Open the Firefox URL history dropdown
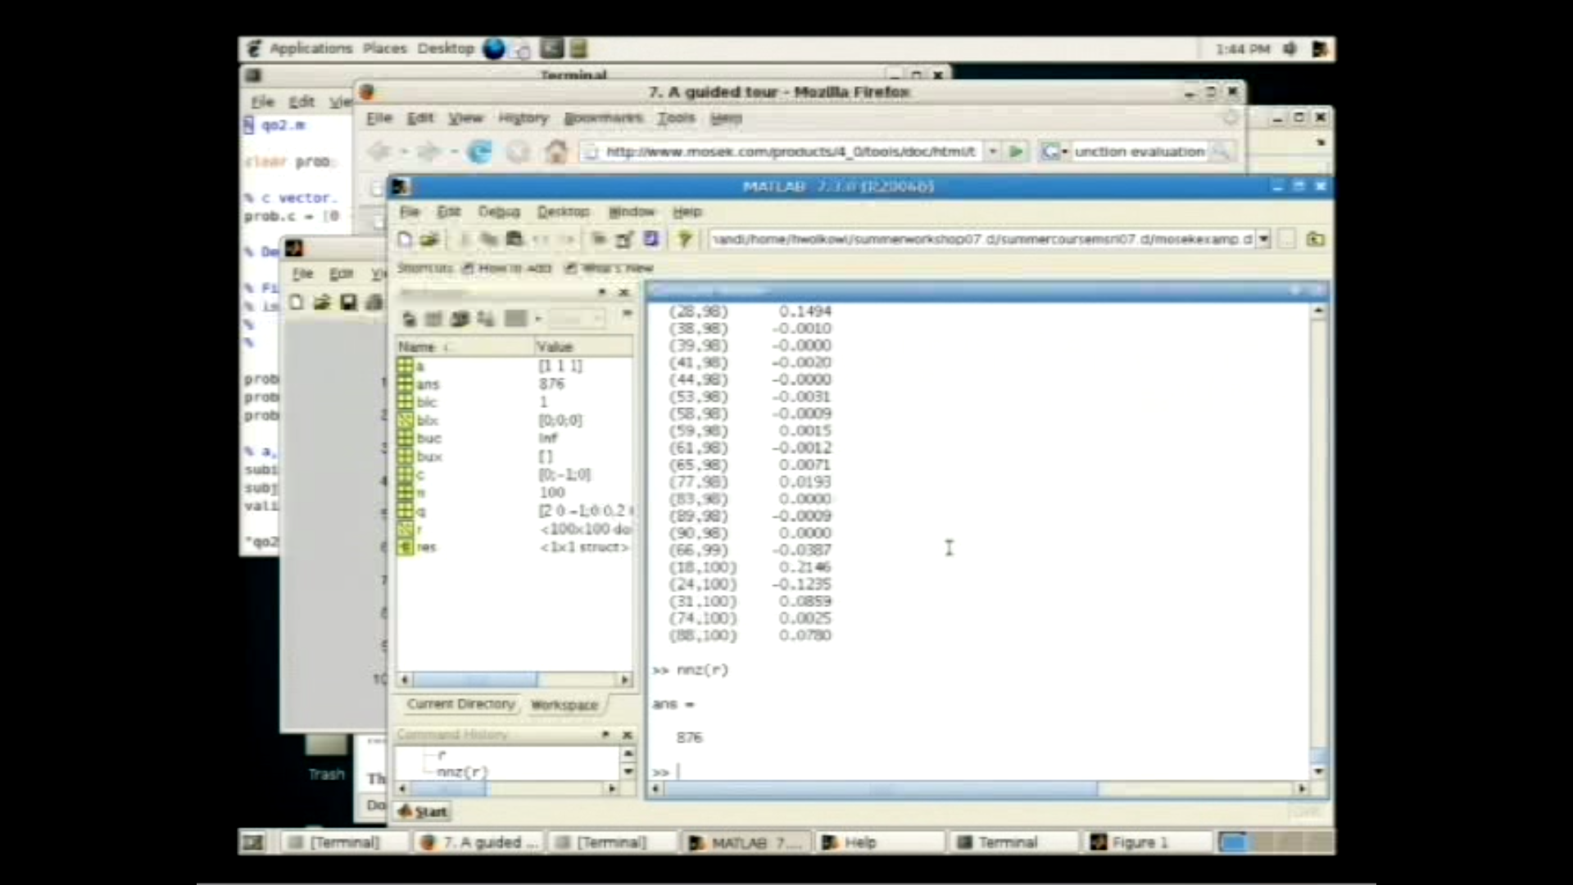Image resolution: width=1573 pixels, height=885 pixels. tap(992, 152)
